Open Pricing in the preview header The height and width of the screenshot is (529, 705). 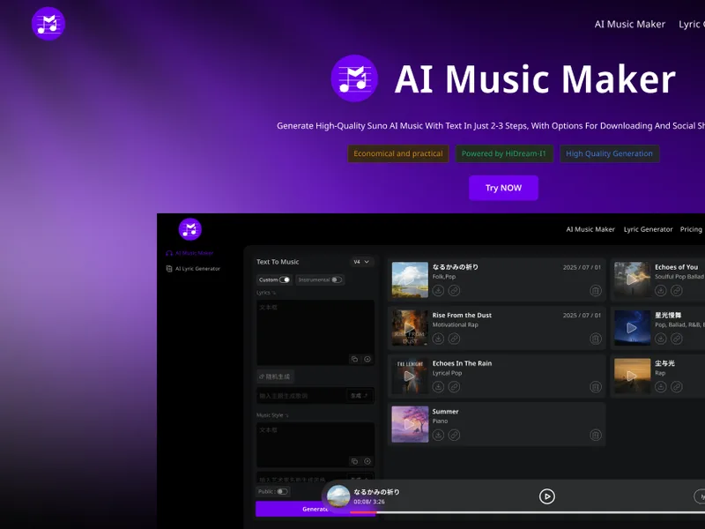[x=691, y=229]
